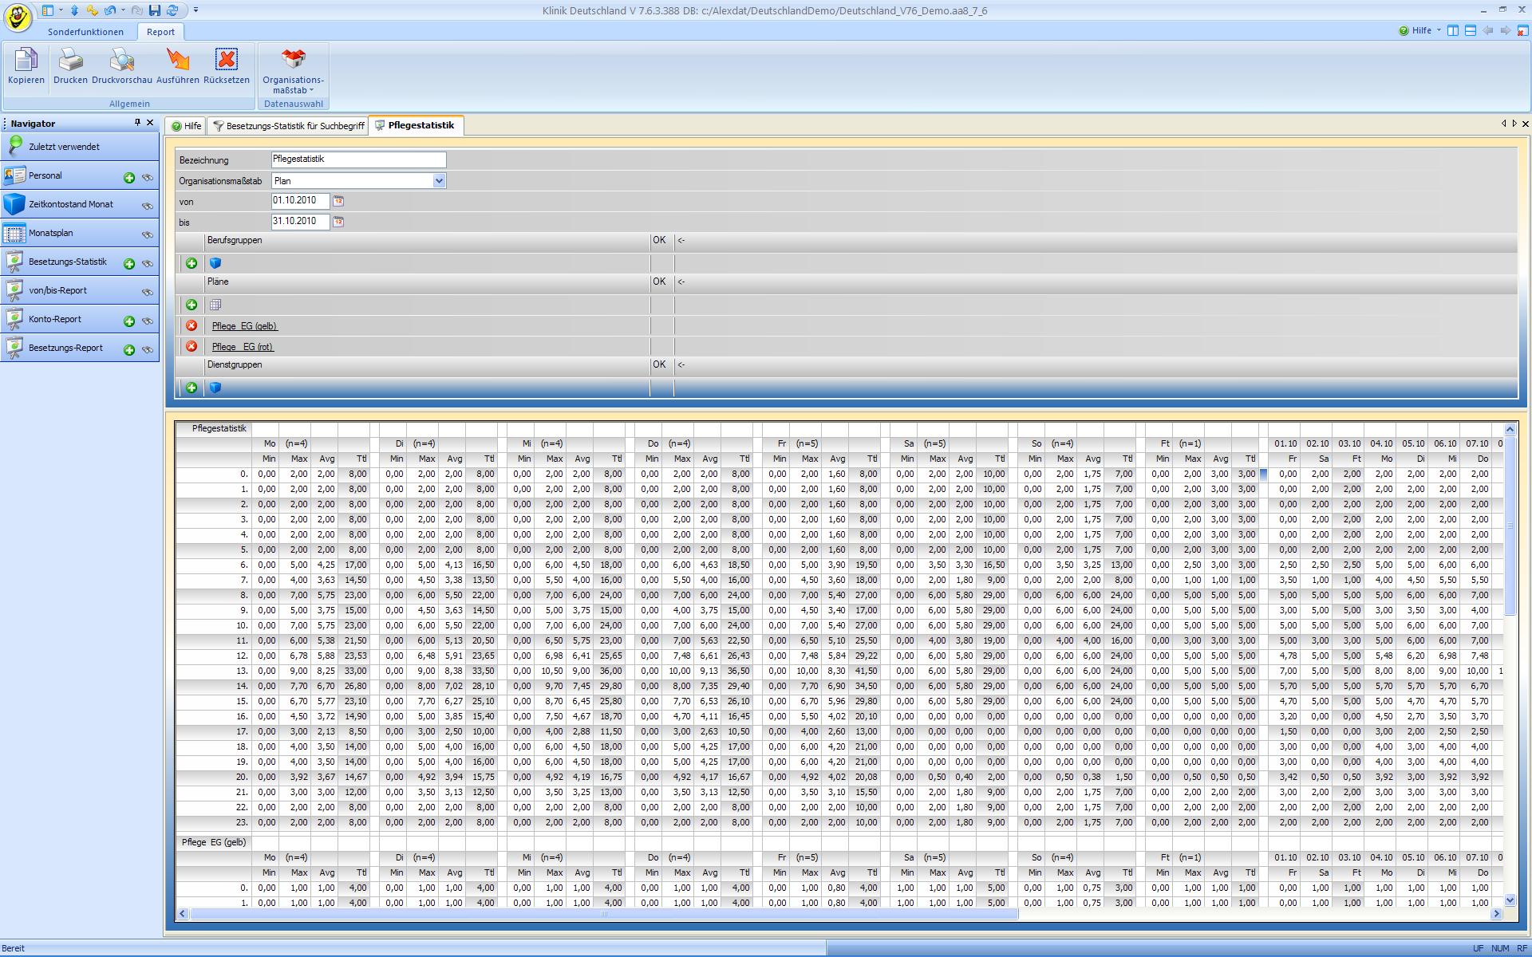
Task: Toggle the eye icon next to Personal
Action: 148,177
